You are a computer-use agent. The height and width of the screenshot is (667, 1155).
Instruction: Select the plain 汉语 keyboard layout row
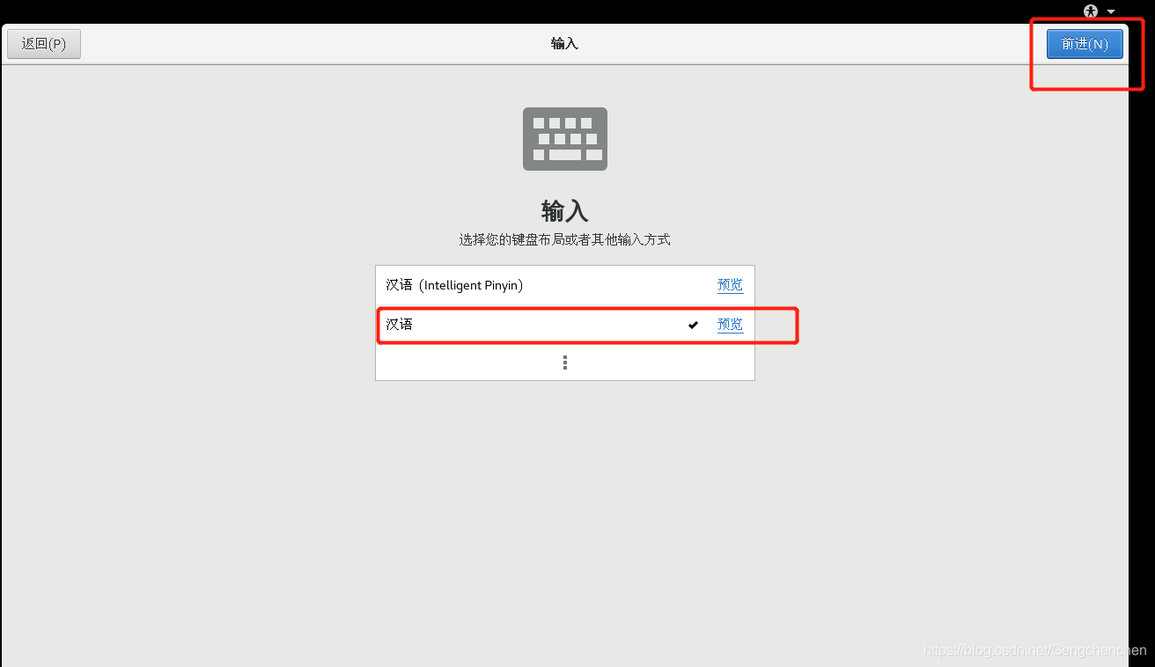[x=564, y=324]
